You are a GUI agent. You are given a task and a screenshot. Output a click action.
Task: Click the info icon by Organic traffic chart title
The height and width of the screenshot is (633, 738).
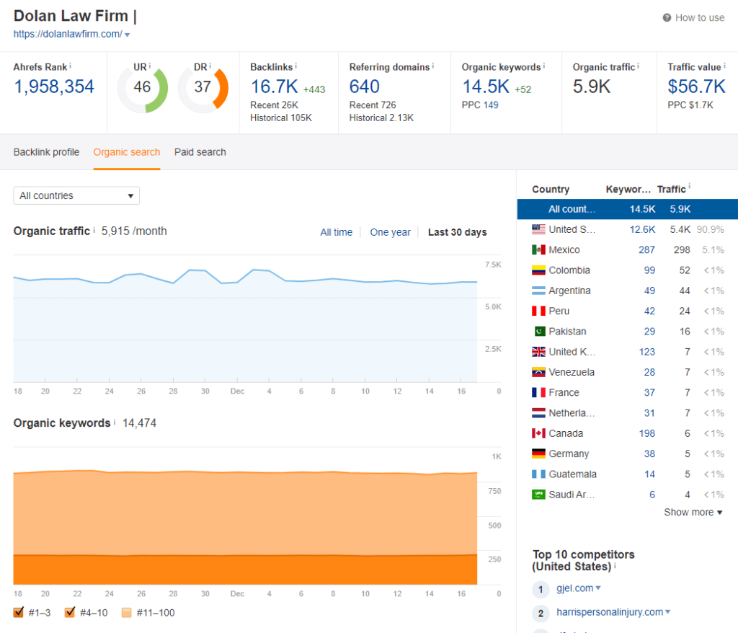pyautogui.click(x=94, y=230)
